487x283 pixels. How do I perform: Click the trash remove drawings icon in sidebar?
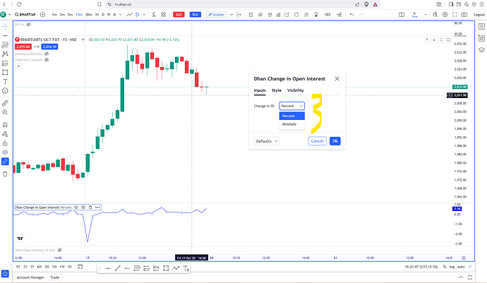click(x=5, y=174)
